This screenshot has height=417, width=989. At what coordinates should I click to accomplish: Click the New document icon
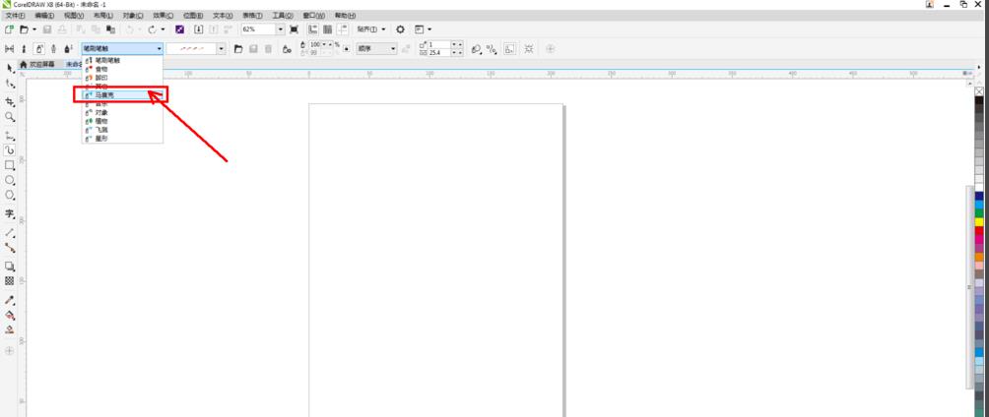pyautogui.click(x=9, y=30)
